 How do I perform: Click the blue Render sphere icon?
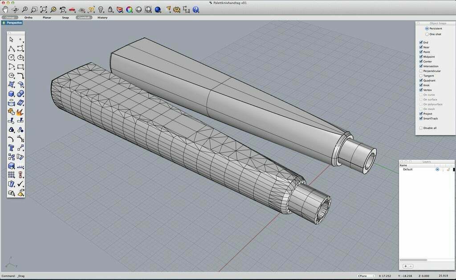[158, 10]
